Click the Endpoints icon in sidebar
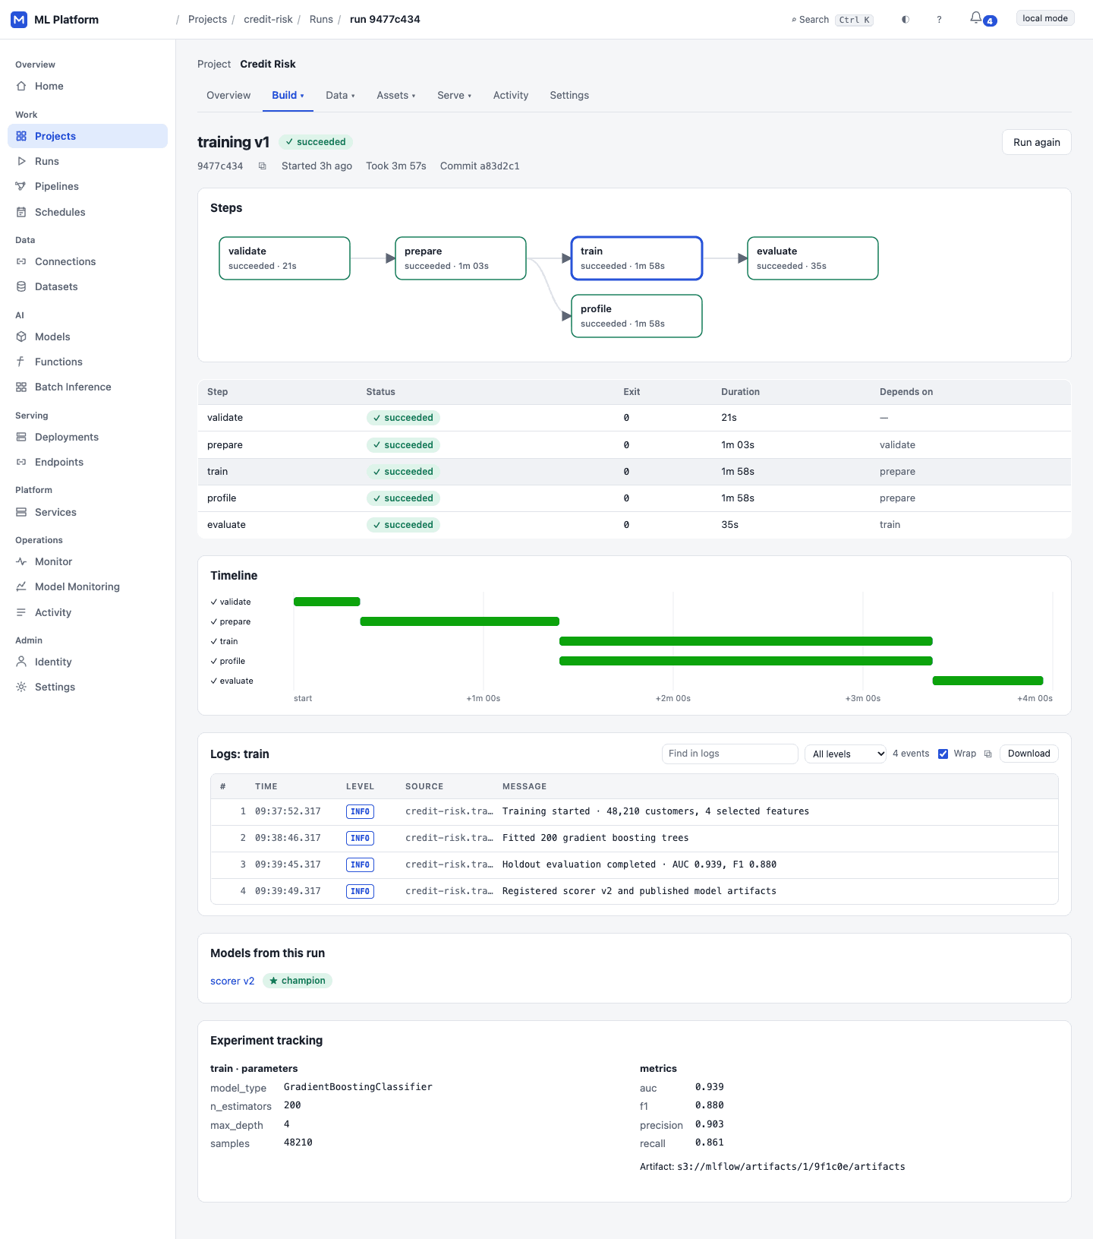1093x1239 pixels. (21, 462)
